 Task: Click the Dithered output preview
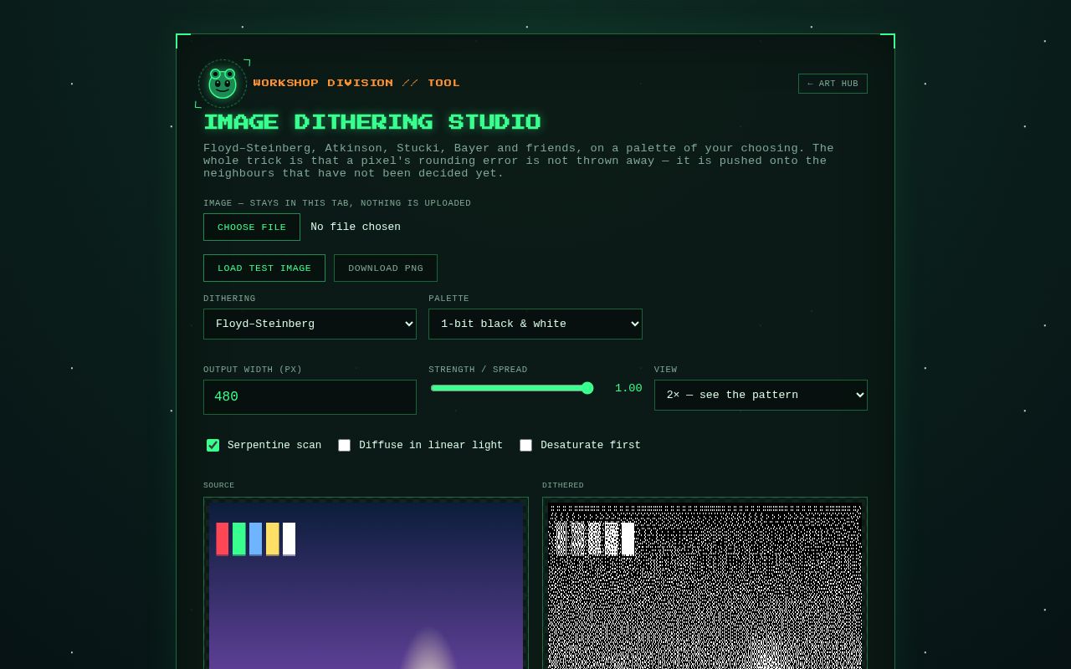coord(705,584)
